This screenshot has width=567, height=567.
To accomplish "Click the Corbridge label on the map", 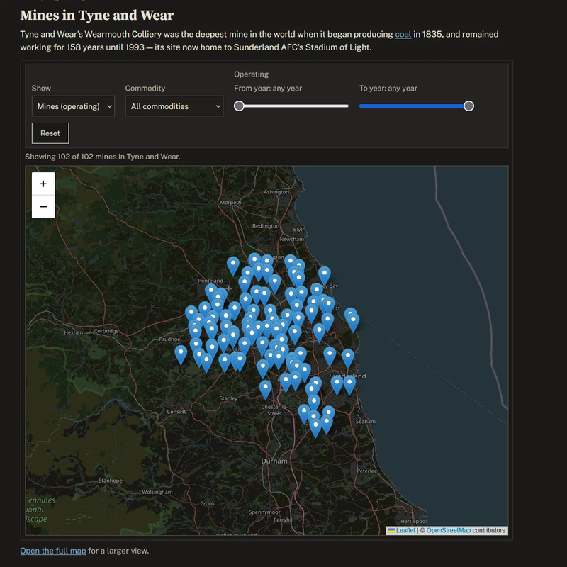I will pyautogui.click(x=106, y=331).
